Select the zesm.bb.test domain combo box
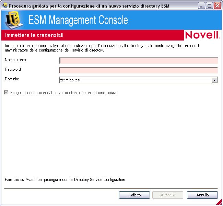The height and width of the screenshot is (206, 223). point(138,80)
